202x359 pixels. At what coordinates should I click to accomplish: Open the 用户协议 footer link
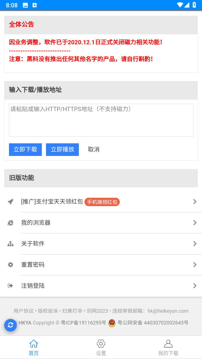pyautogui.click(x=24, y=311)
